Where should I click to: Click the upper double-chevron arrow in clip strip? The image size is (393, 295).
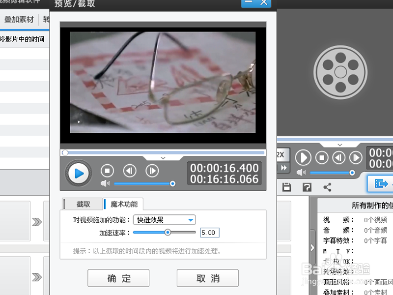click(37, 222)
